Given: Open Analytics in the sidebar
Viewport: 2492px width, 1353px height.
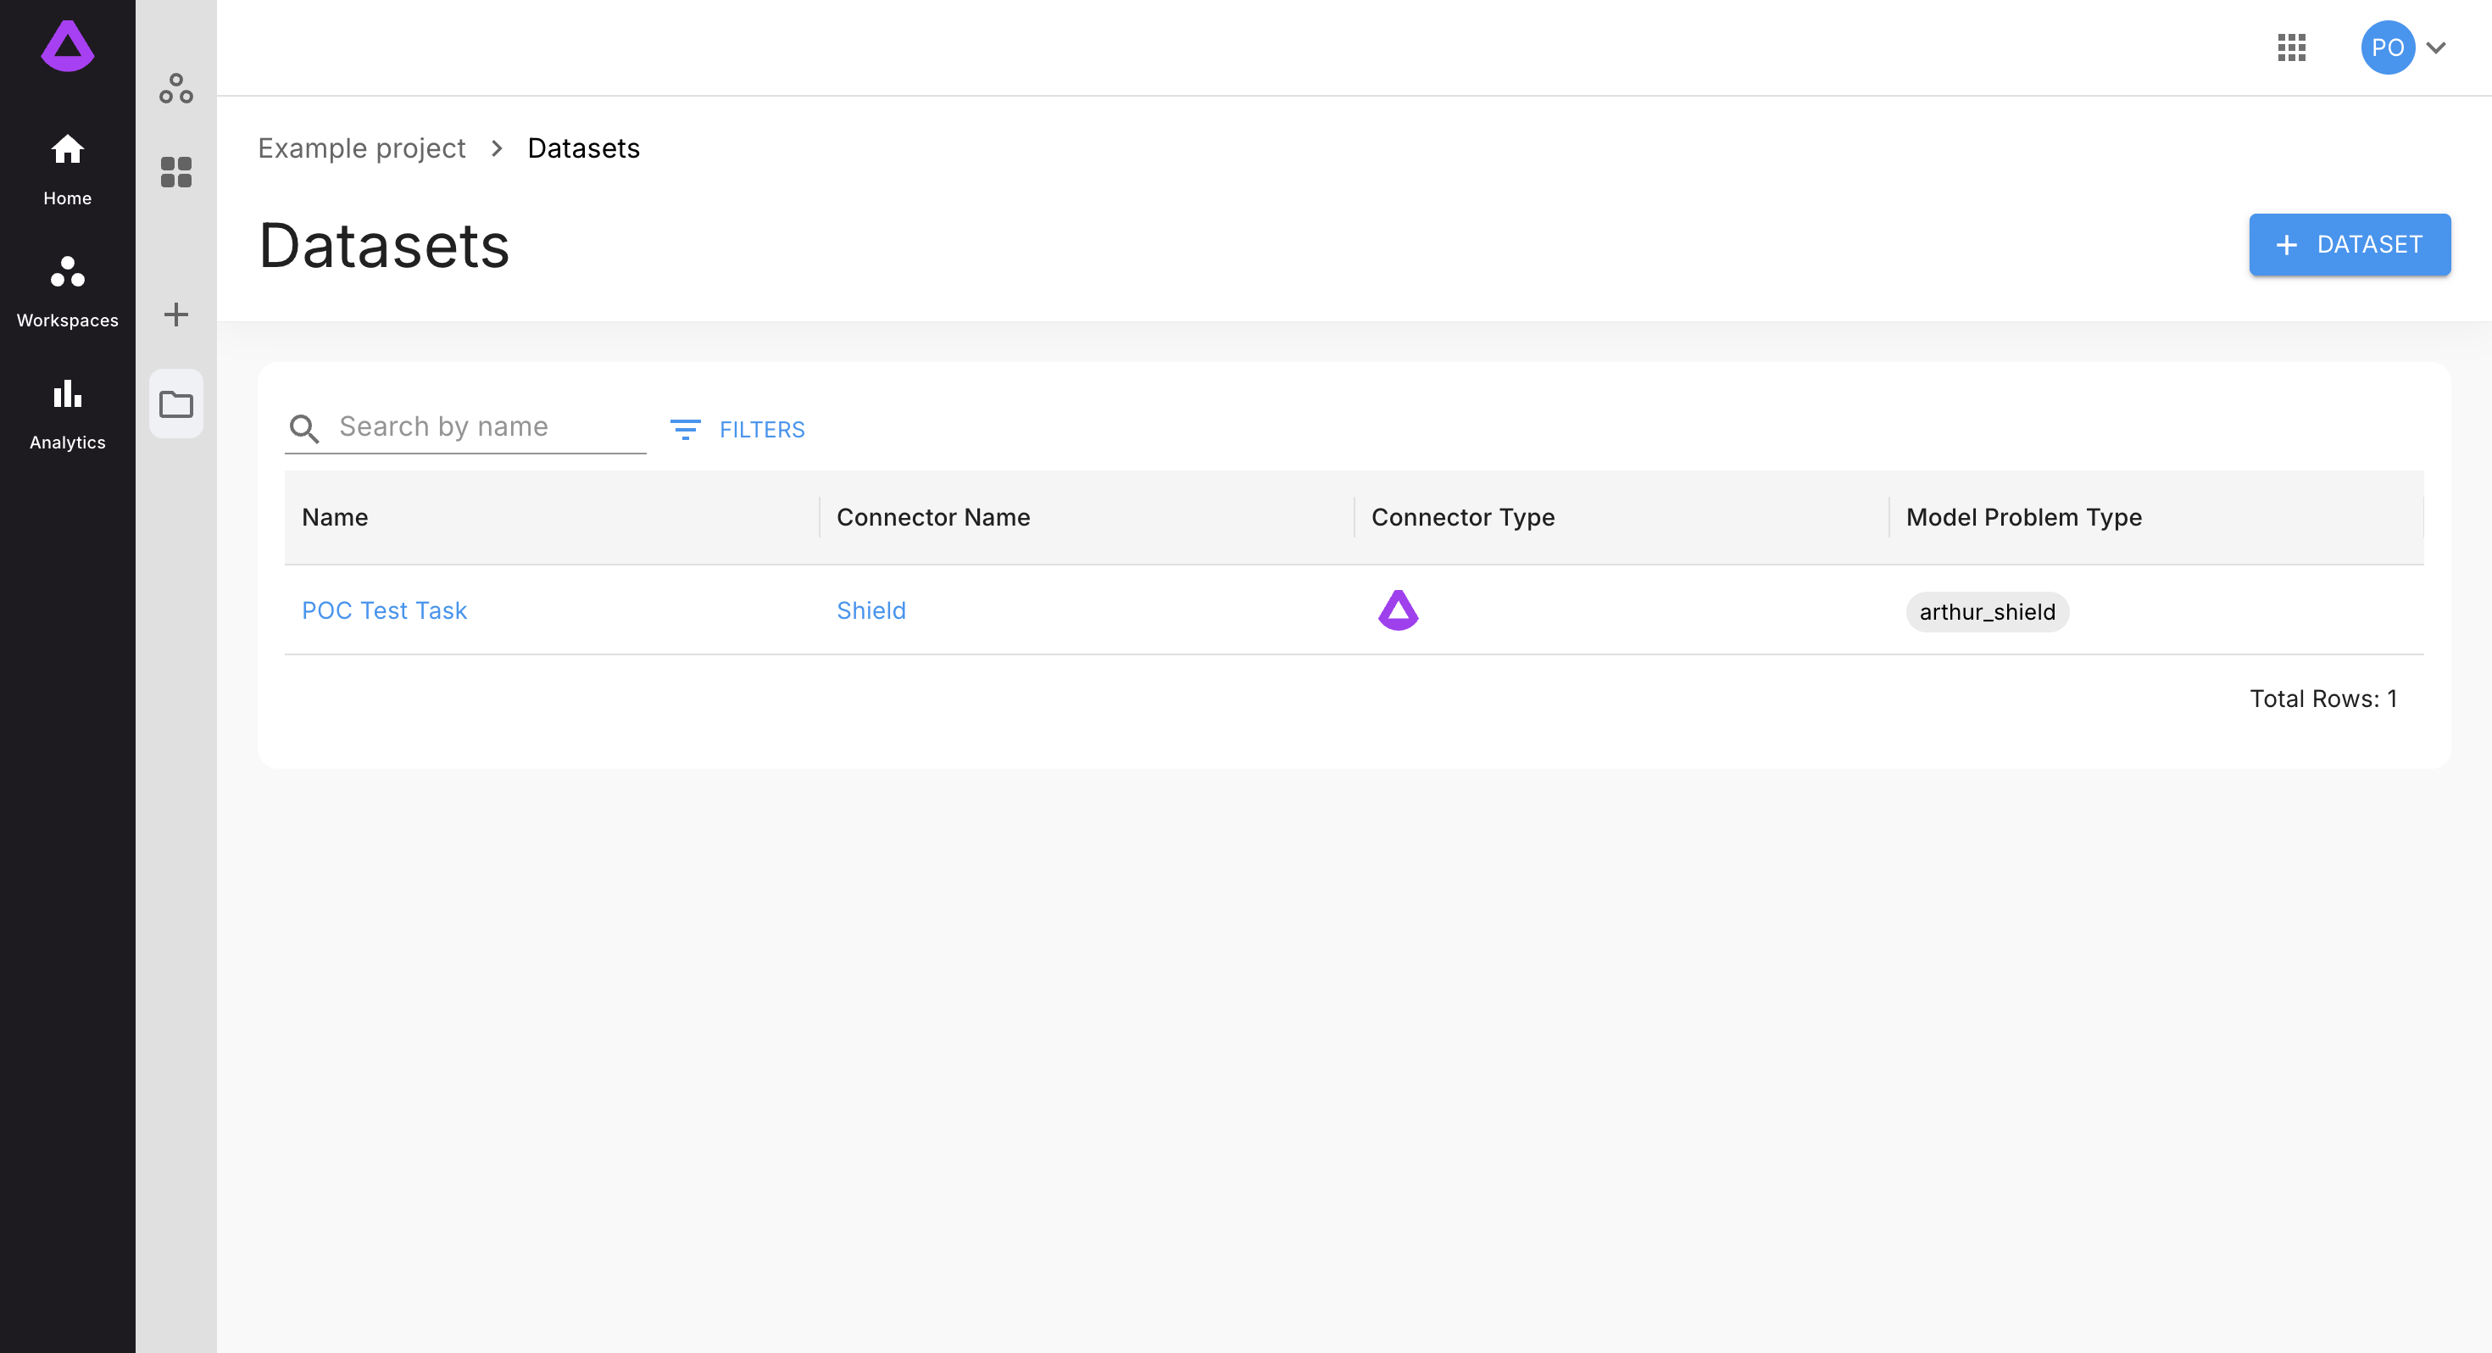Looking at the screenshot, I should pos(68,413).
